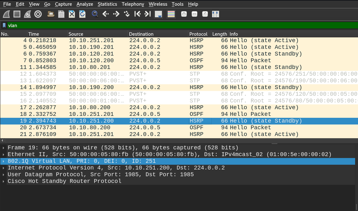Open the File menu

[x=7, y=4]
